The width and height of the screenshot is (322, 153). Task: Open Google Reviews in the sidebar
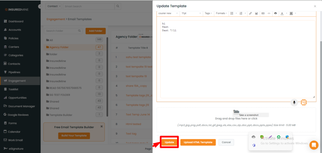click(18, 115)
